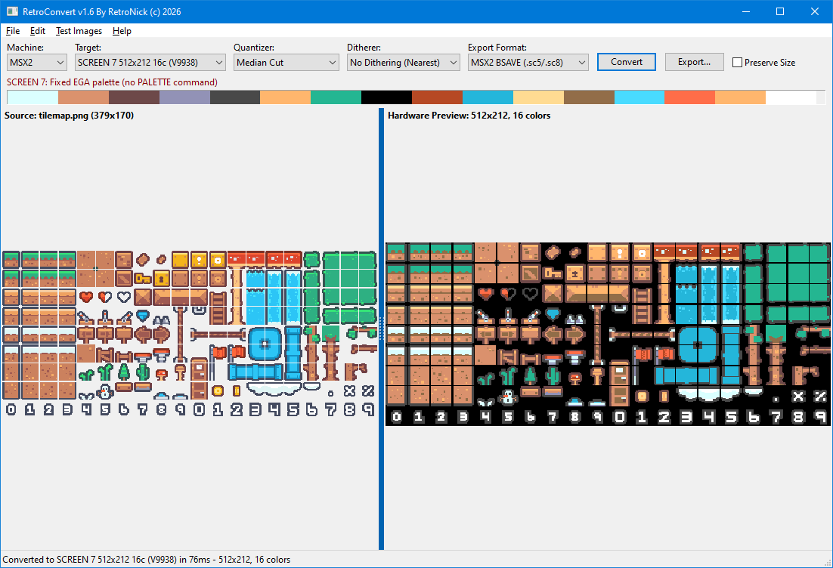833x568 pixels.
Task: Click the red mushroom in hardware preview
Action: click(x=574, y=378)
